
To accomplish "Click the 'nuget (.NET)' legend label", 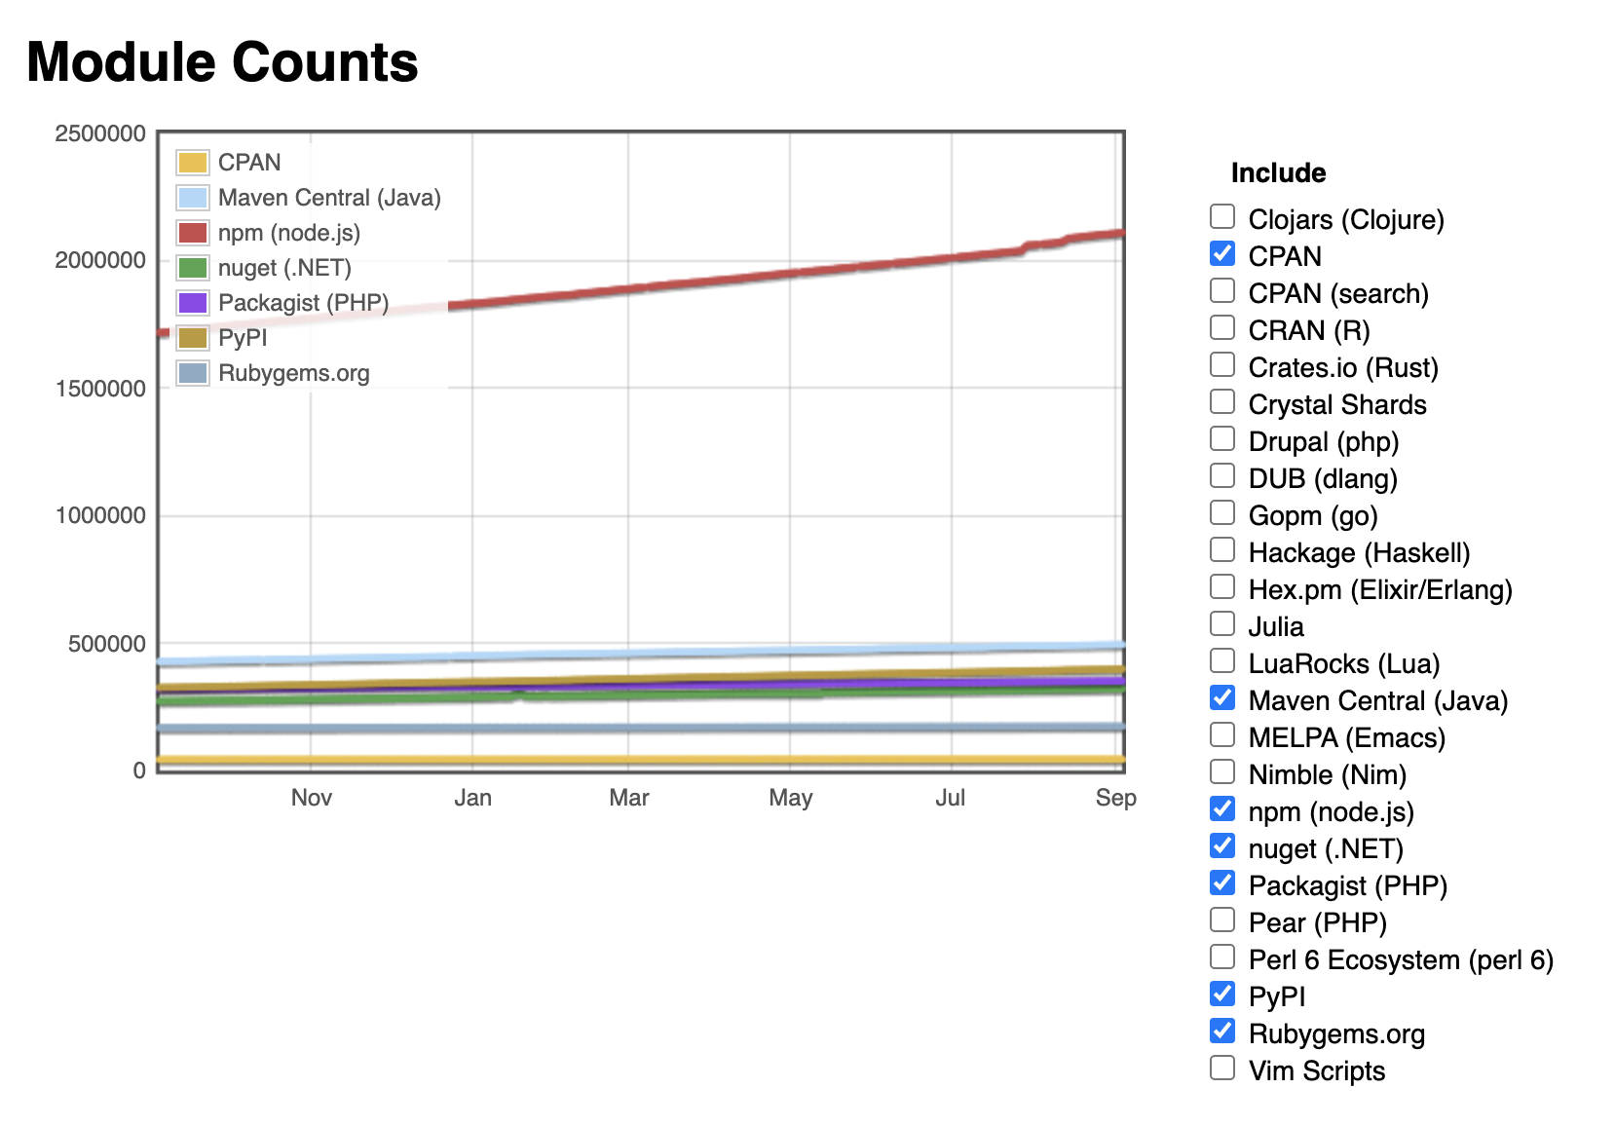I will (284, 269).
